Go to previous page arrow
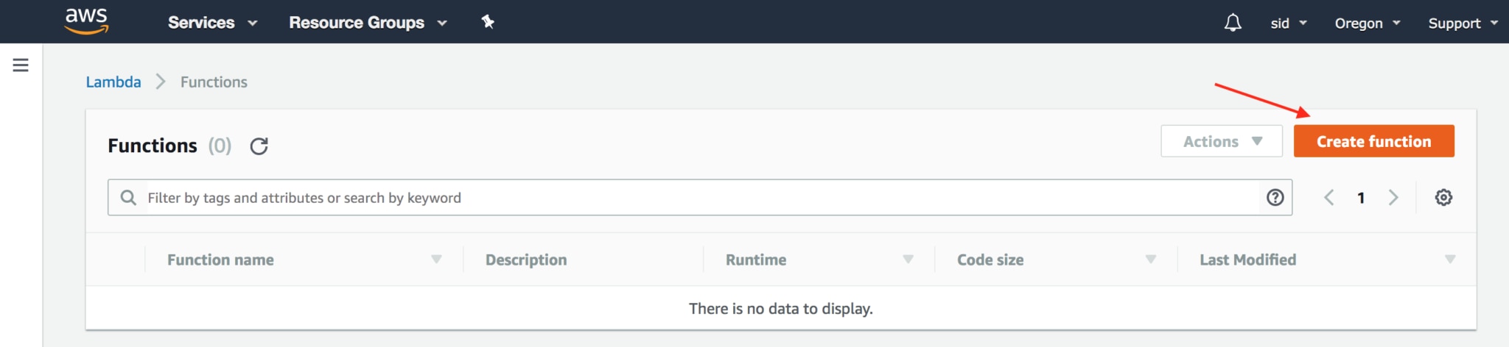This screenshot has width=1509, height=347. pyautogui.click(x=1329, y=197)
